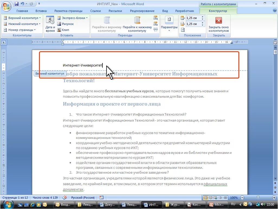278x209 pixels.
Task: Increase footer-from-bottom distance spinner
Action: tap(202, 23)
